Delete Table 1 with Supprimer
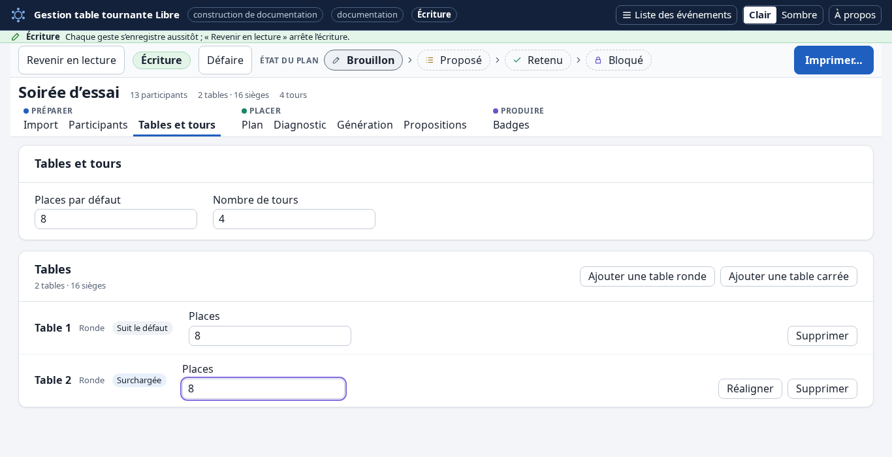Screen dimensions: 892x457 tap(822, 336)
